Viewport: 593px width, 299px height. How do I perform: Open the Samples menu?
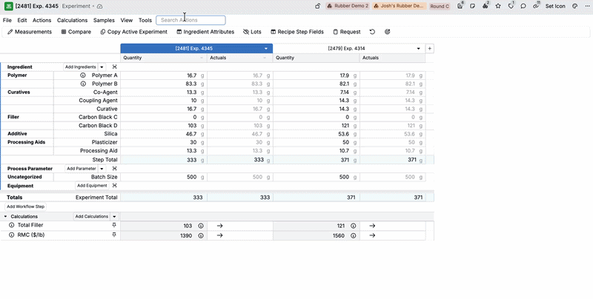(x=104, y=21)
